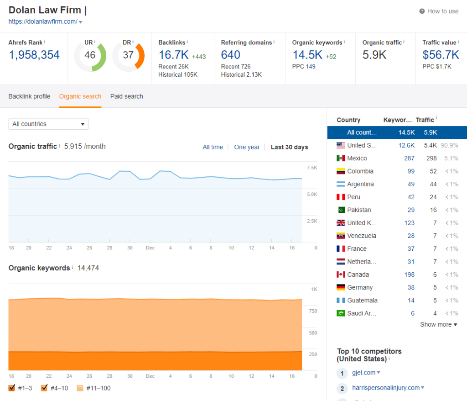
Task: Click the Canada flag icon
Action: (341, 274)
